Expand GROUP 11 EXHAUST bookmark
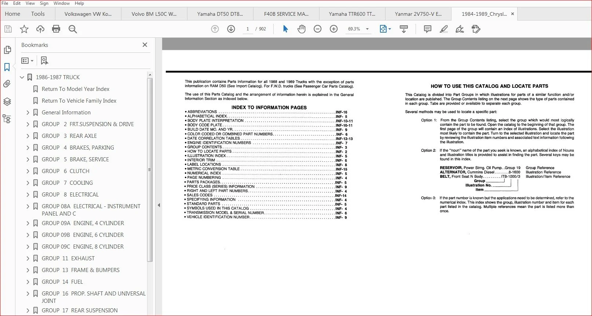 pyautogui.click(x=28, y=258)
